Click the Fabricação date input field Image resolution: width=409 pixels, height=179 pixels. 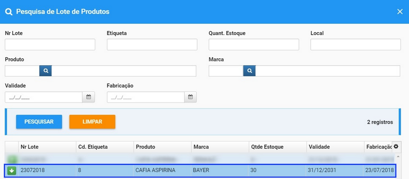[146, 97]
